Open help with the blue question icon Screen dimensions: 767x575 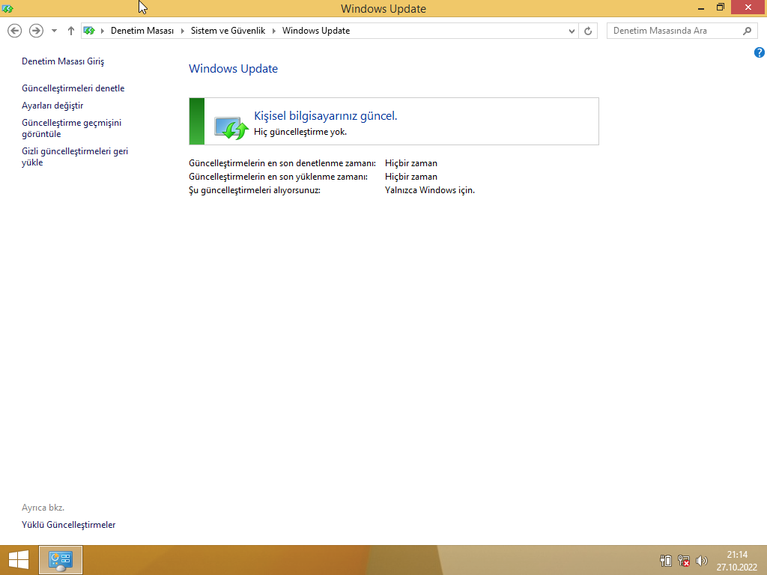point(760,52)
